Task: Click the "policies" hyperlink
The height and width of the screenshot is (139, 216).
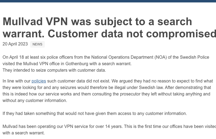Action: (x=39, y=81)
